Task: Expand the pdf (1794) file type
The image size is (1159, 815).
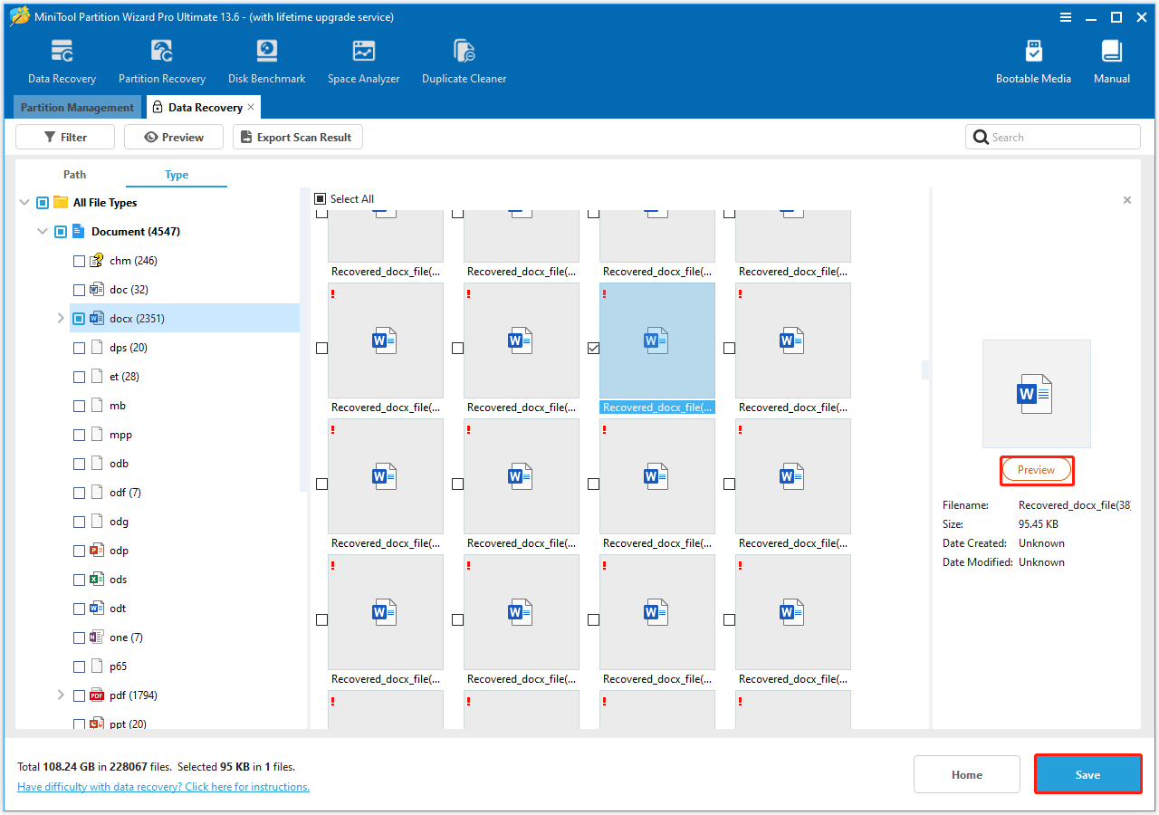Action: pos(61,695)
